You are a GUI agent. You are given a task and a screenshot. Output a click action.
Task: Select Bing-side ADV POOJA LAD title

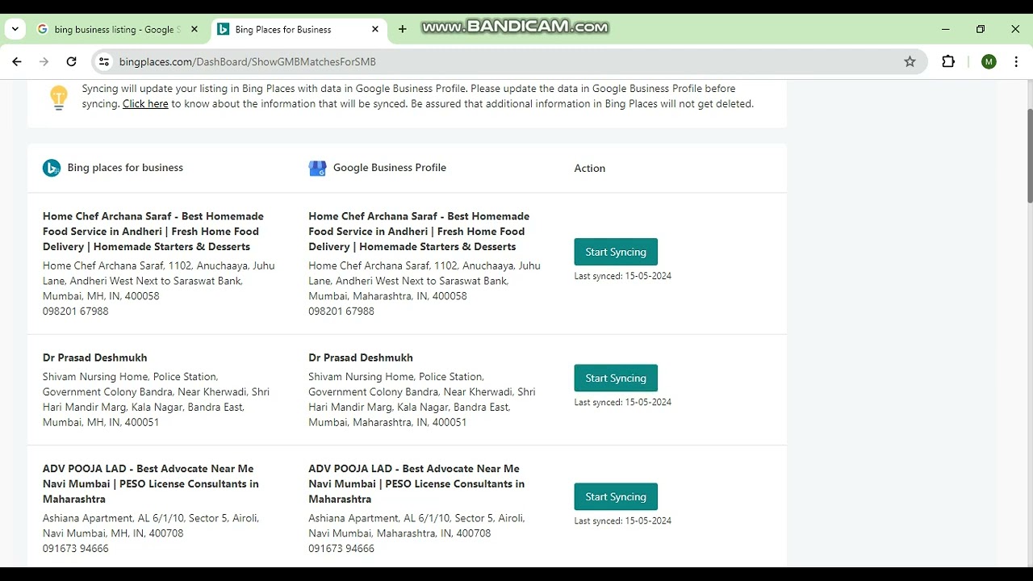[151, 483]
